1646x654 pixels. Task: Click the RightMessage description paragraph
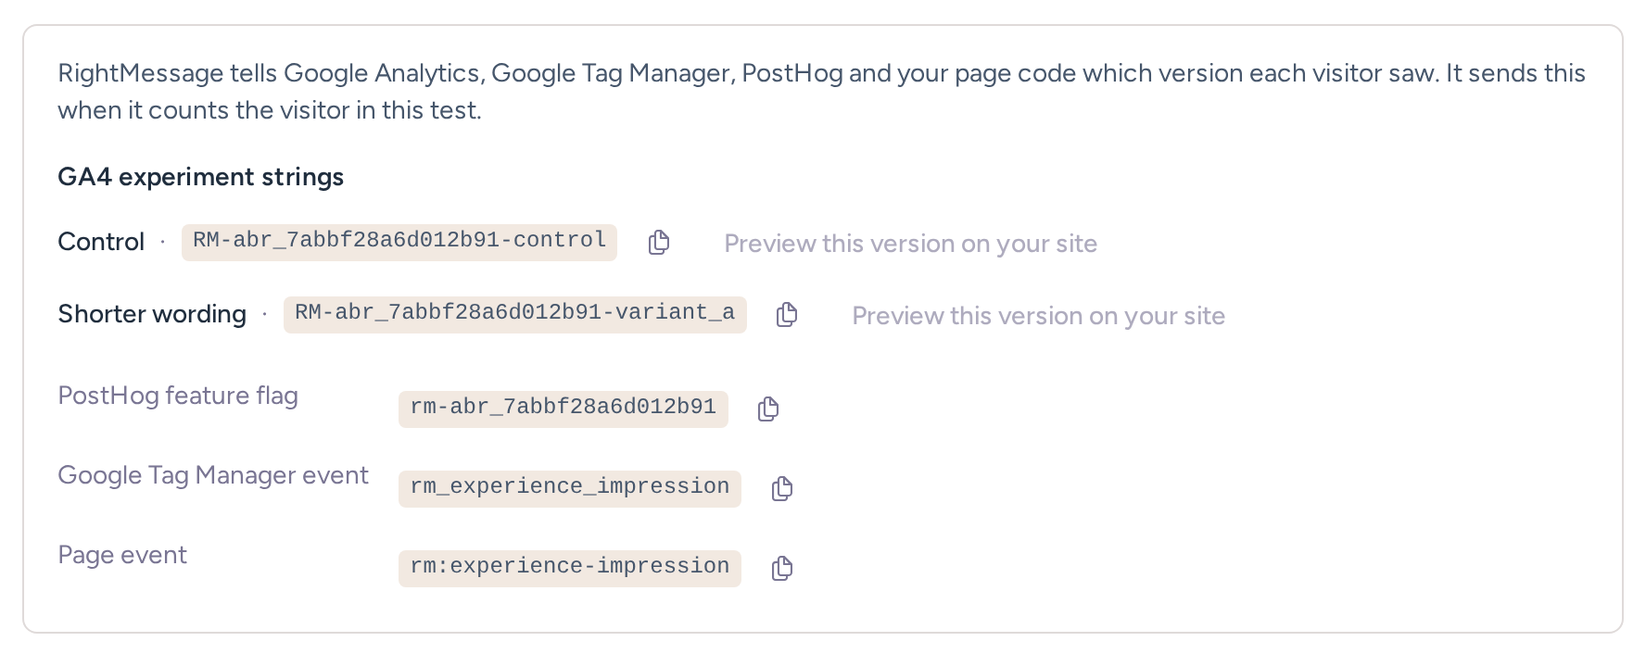point(821,92)
